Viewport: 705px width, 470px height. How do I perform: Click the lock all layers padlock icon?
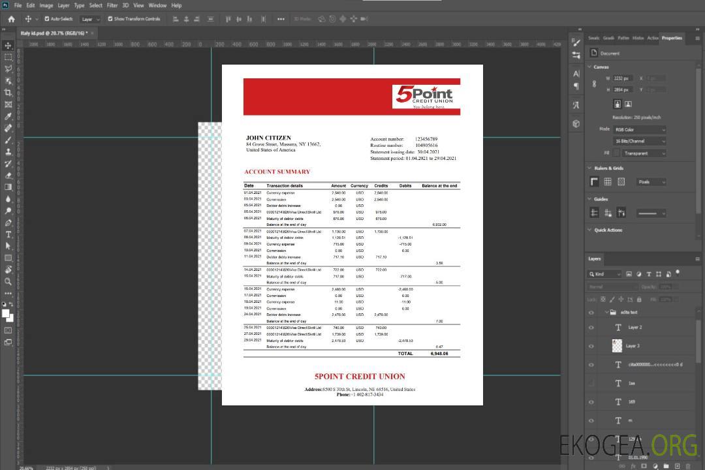[x=639, y=300]
